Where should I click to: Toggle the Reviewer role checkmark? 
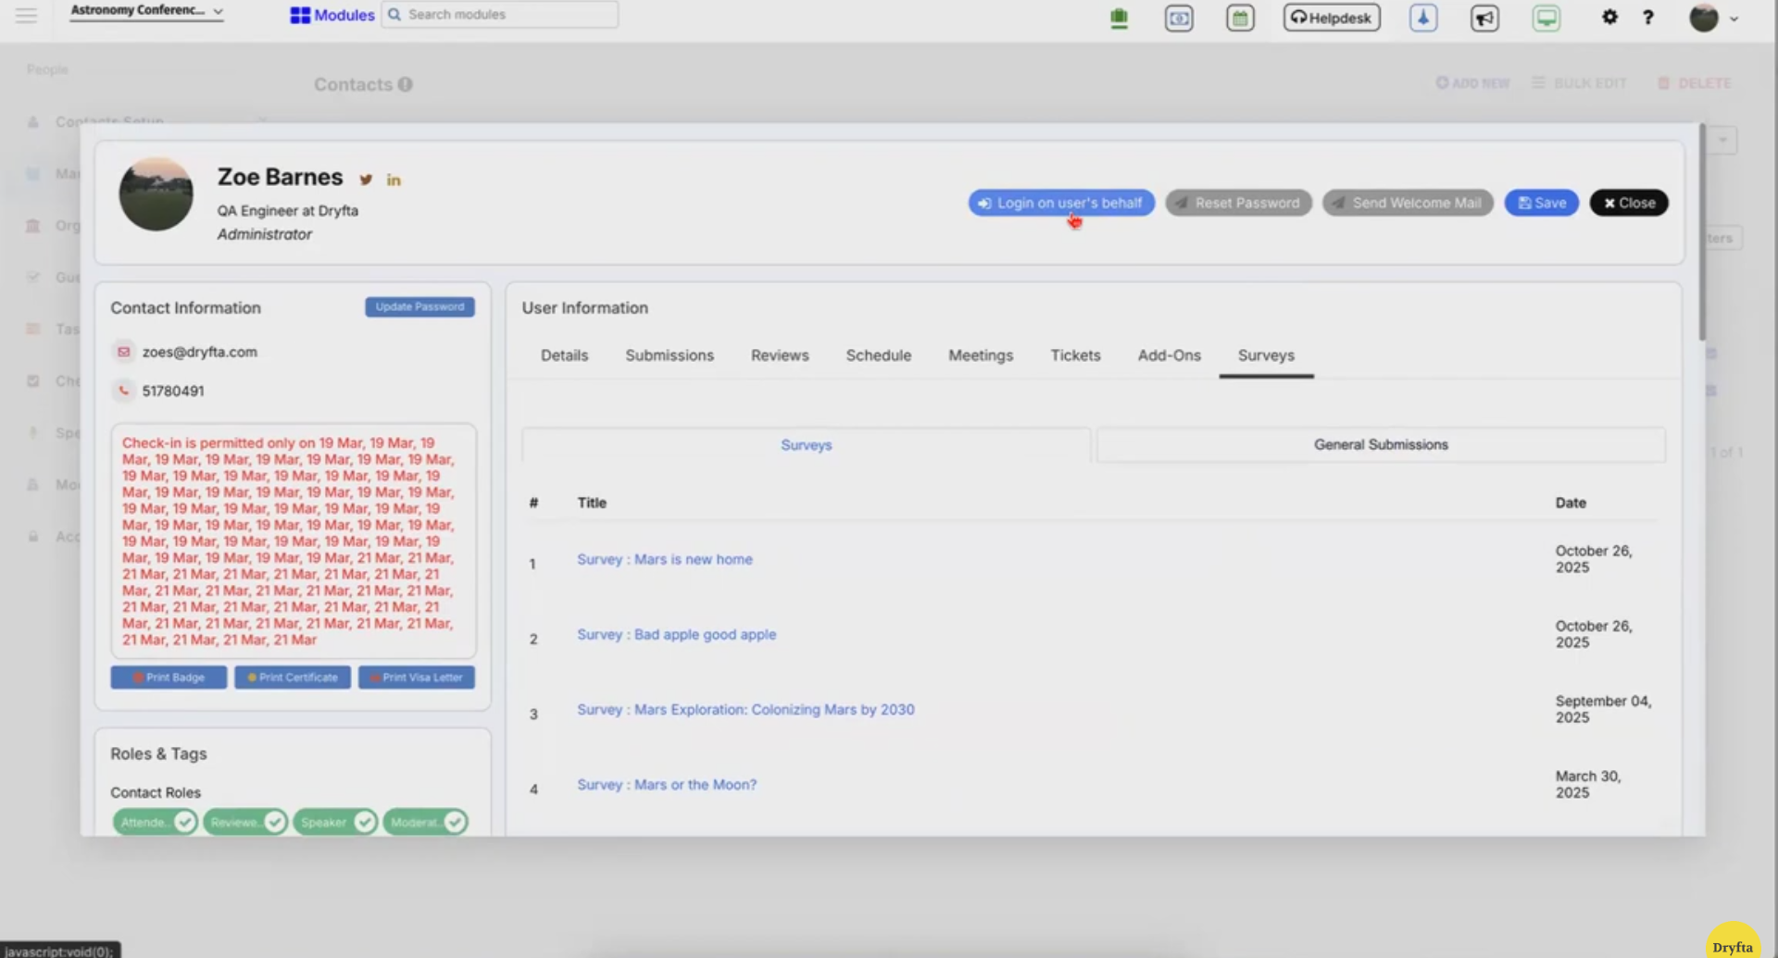point(274,821)
